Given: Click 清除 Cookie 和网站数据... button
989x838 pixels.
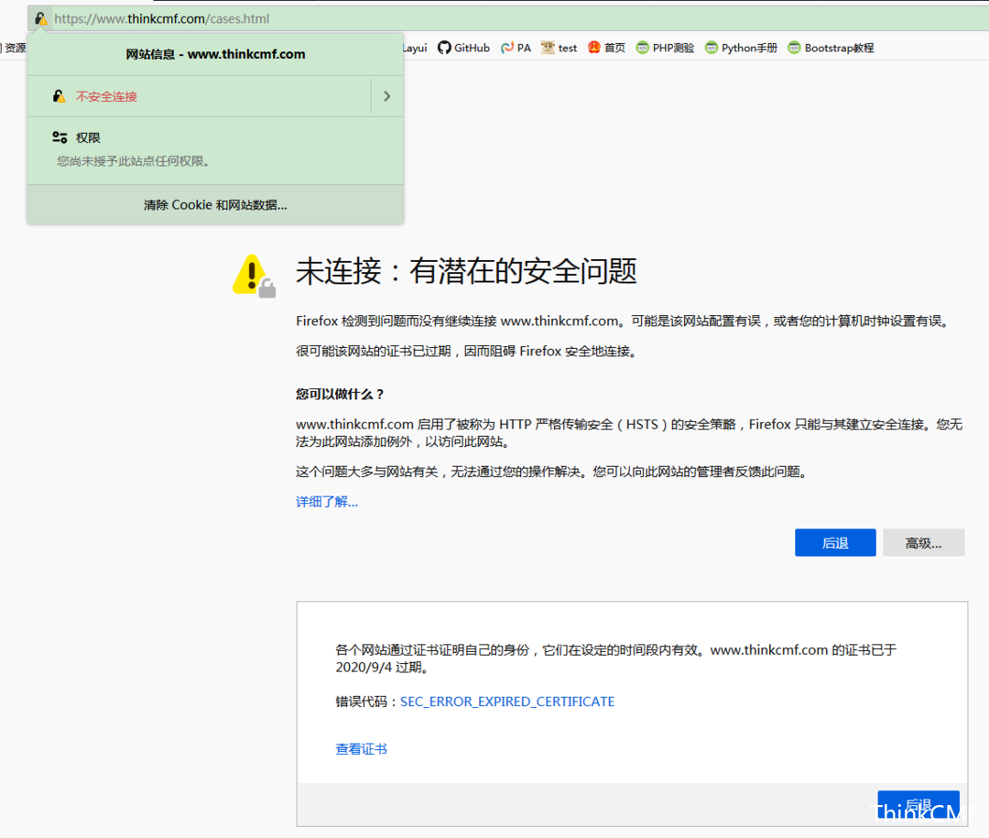Looking at the screenshot, I should [215, 204].
